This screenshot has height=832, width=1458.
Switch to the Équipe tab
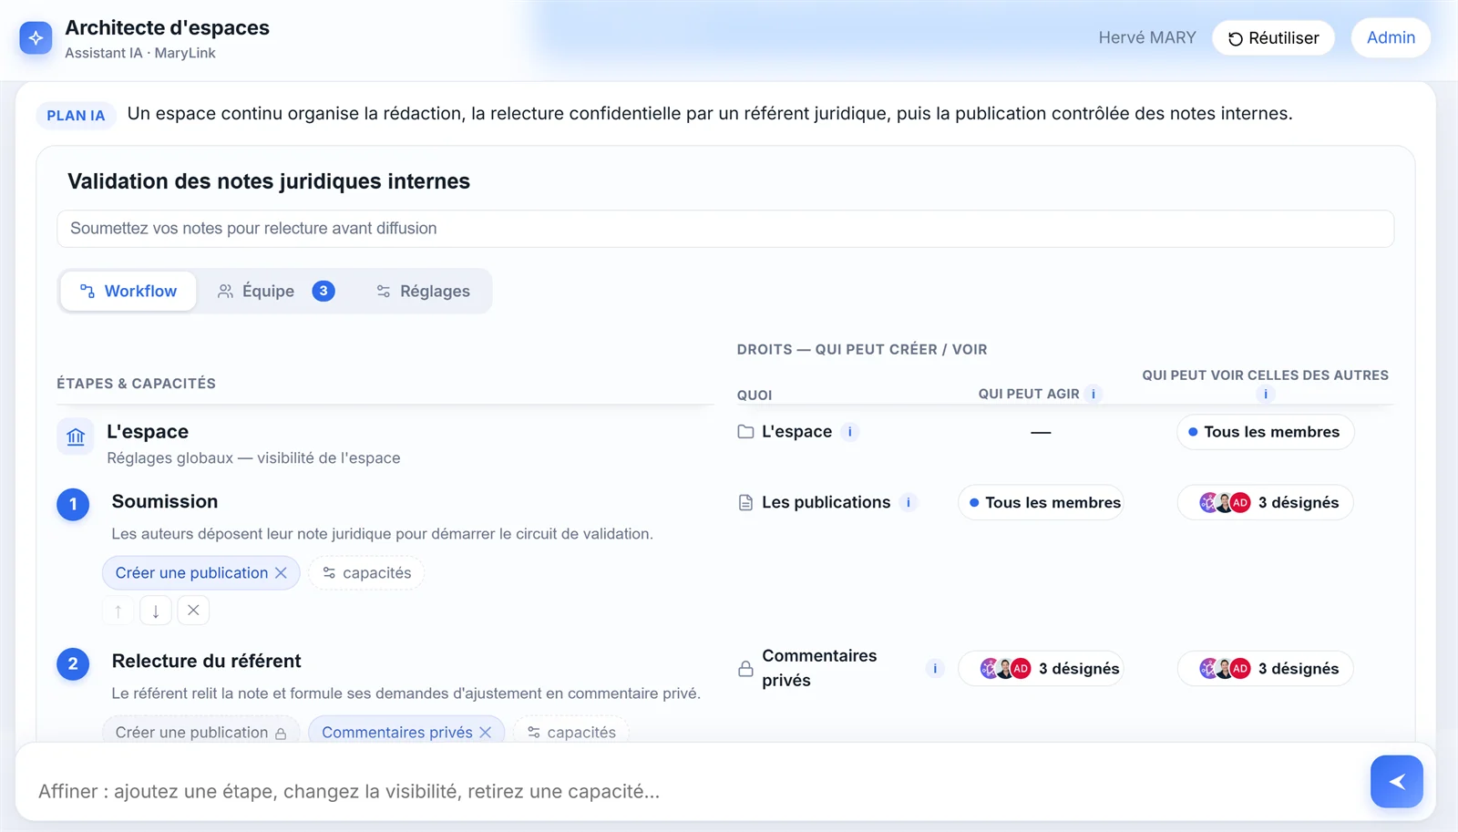click(275, 292)
